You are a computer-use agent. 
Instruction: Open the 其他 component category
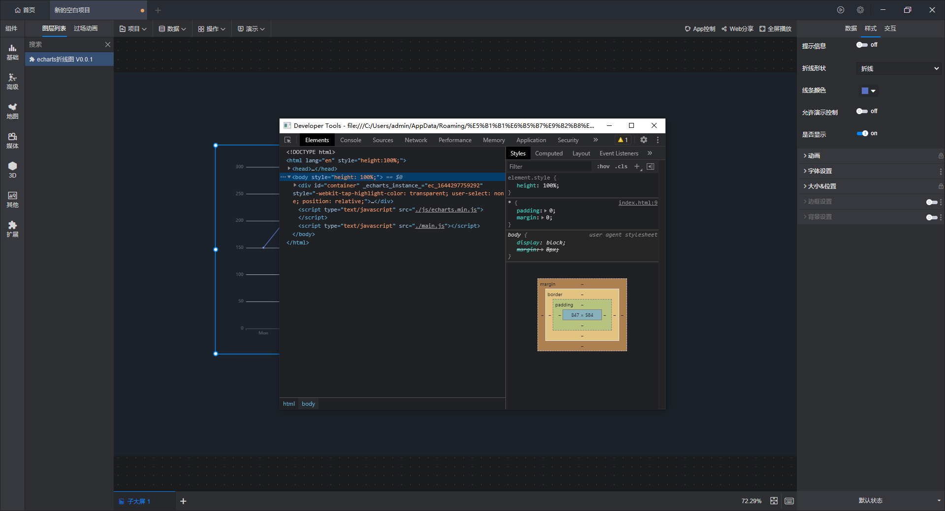[x=12, y=200]
